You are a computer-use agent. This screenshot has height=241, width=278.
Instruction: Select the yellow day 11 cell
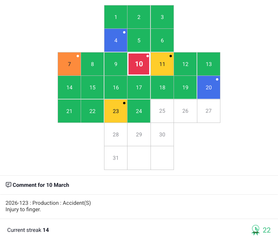tap(162, 64)
